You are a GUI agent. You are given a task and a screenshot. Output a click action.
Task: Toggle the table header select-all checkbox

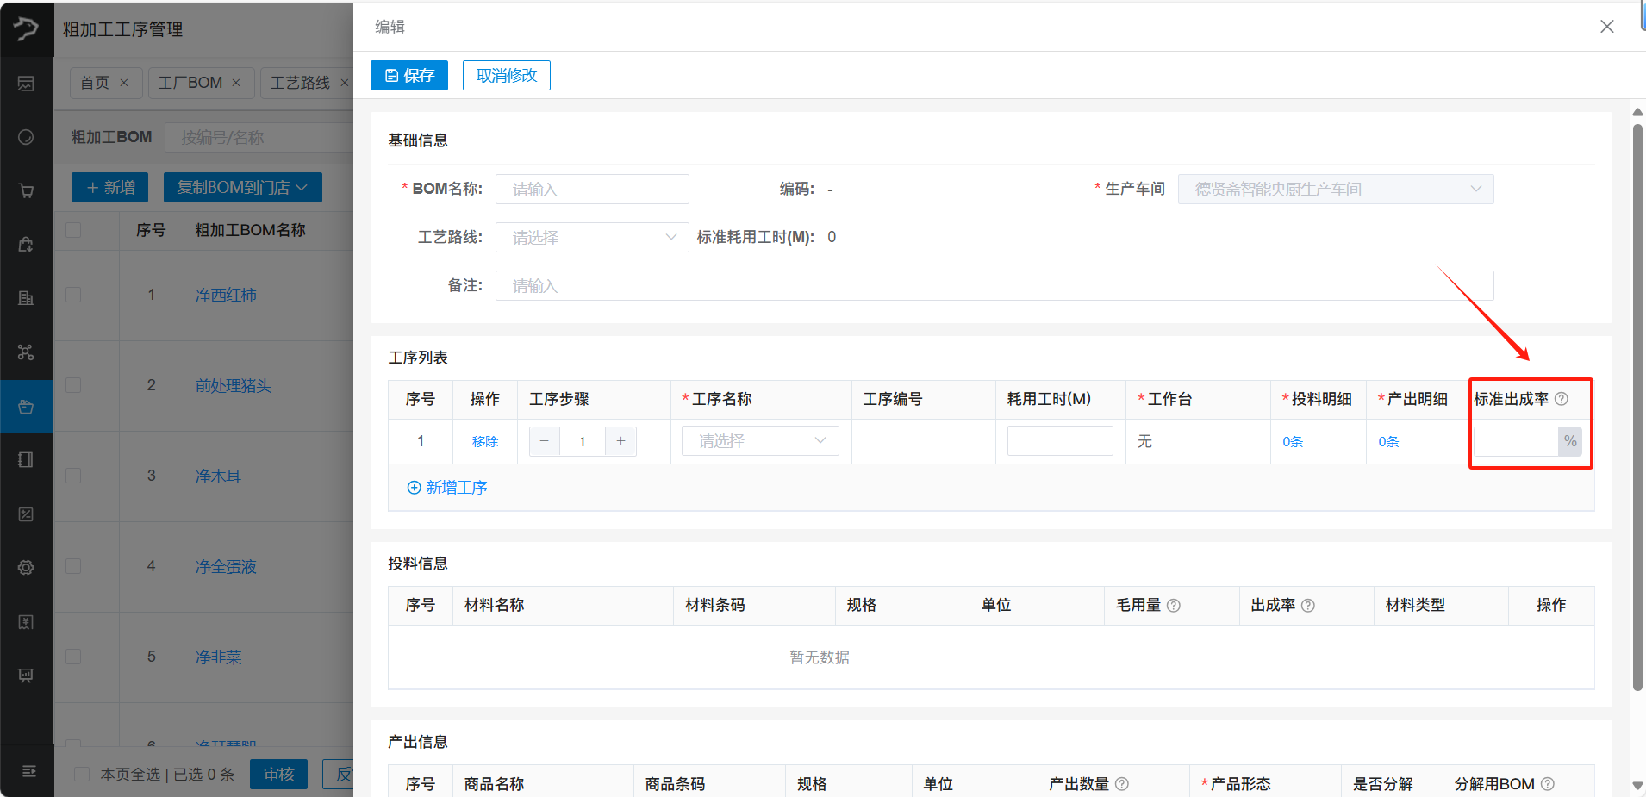click(73, 230)
